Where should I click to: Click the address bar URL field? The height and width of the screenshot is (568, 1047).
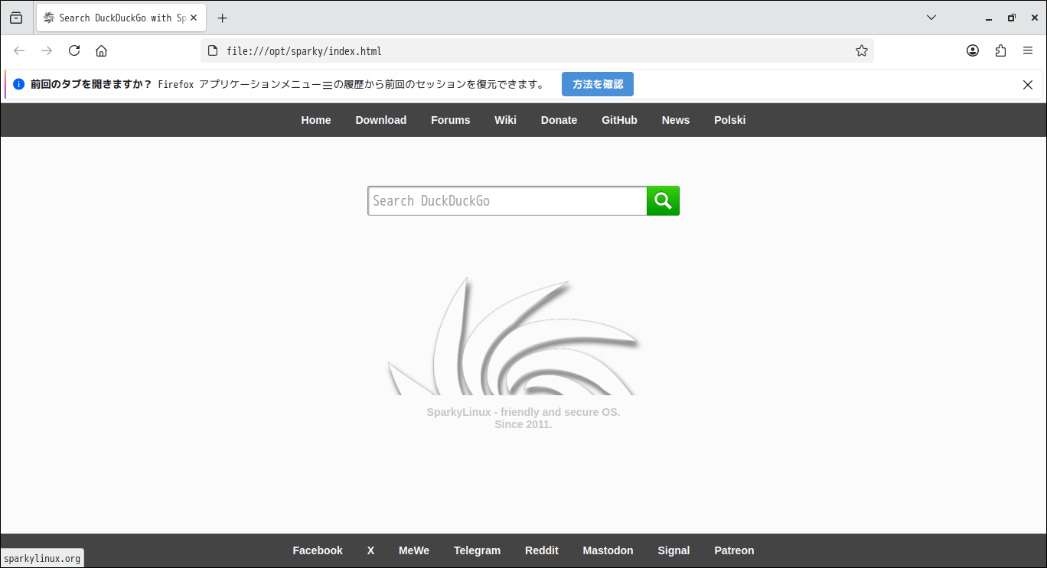tap(536, 50)
